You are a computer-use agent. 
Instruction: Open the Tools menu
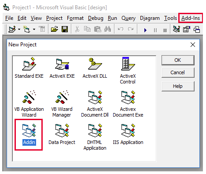[170, 18]
